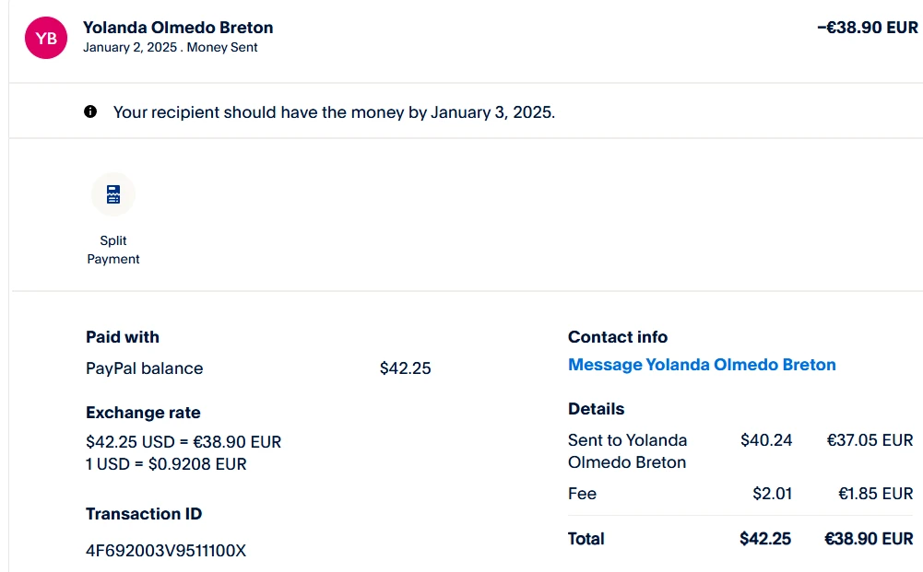This screenshot has height=572, width=923.
Task: Click the Split Payment icon
Action: click(x=113, y=194)
